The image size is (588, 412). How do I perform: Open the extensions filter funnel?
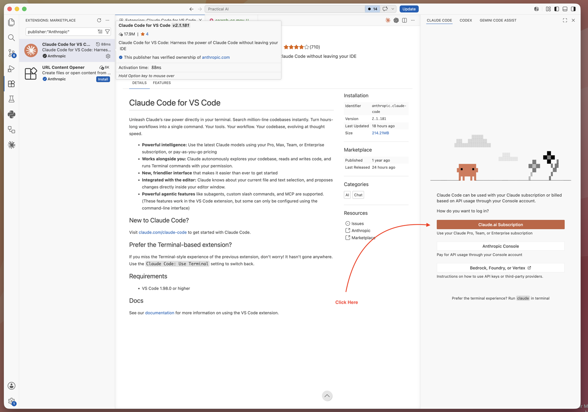pyautogui.click(x=108, y=31)
